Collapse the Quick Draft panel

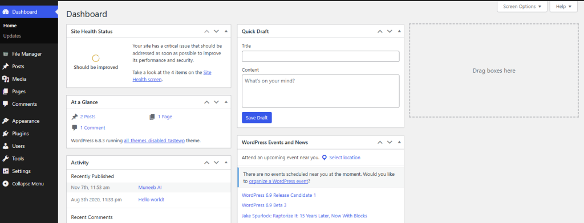(x=399, y=31)
